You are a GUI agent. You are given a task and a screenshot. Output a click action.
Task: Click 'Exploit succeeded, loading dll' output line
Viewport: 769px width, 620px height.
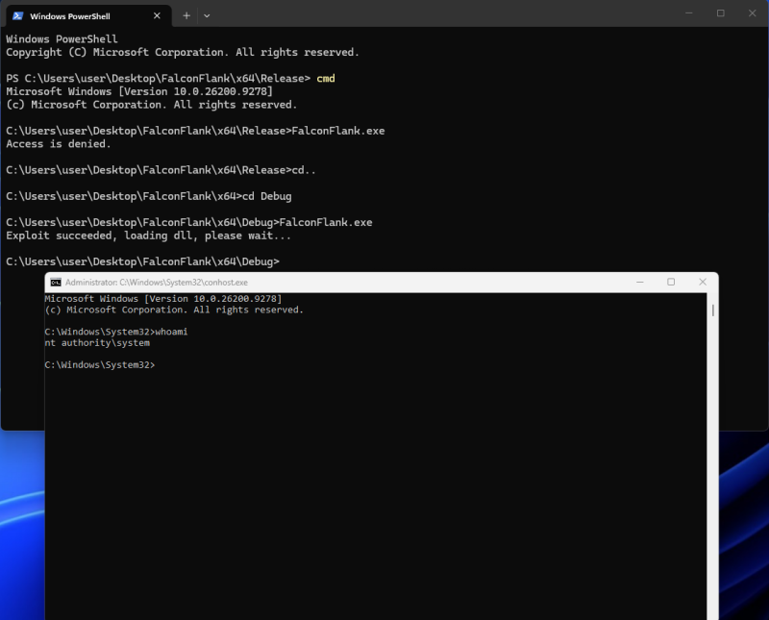click(149, 236)
